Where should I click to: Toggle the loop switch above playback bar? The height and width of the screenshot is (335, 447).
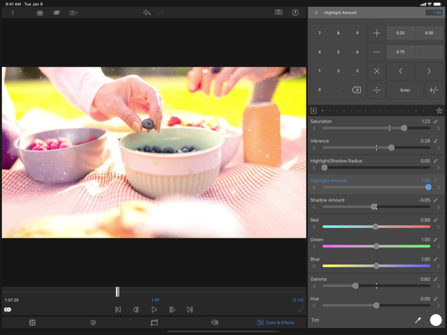coord(8,309)
